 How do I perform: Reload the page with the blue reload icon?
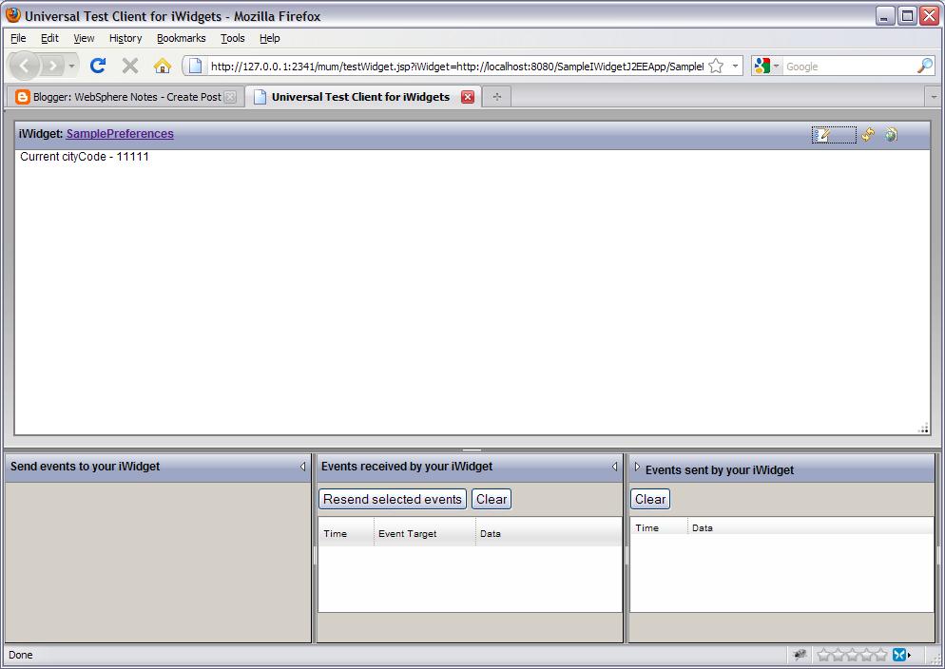click(x=98, y=65)
